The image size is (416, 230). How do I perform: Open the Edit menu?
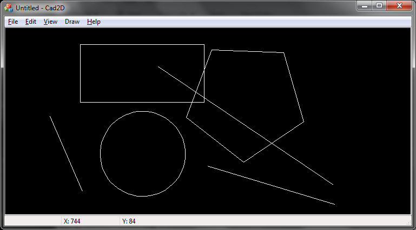coord(31,22)
